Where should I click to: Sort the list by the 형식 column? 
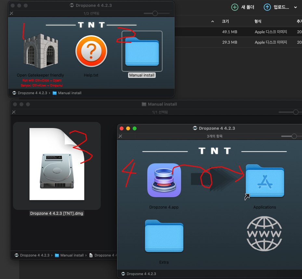258,21
